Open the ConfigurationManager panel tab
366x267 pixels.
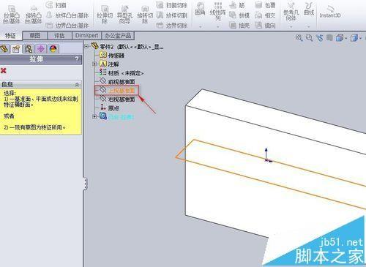(29, 49)
